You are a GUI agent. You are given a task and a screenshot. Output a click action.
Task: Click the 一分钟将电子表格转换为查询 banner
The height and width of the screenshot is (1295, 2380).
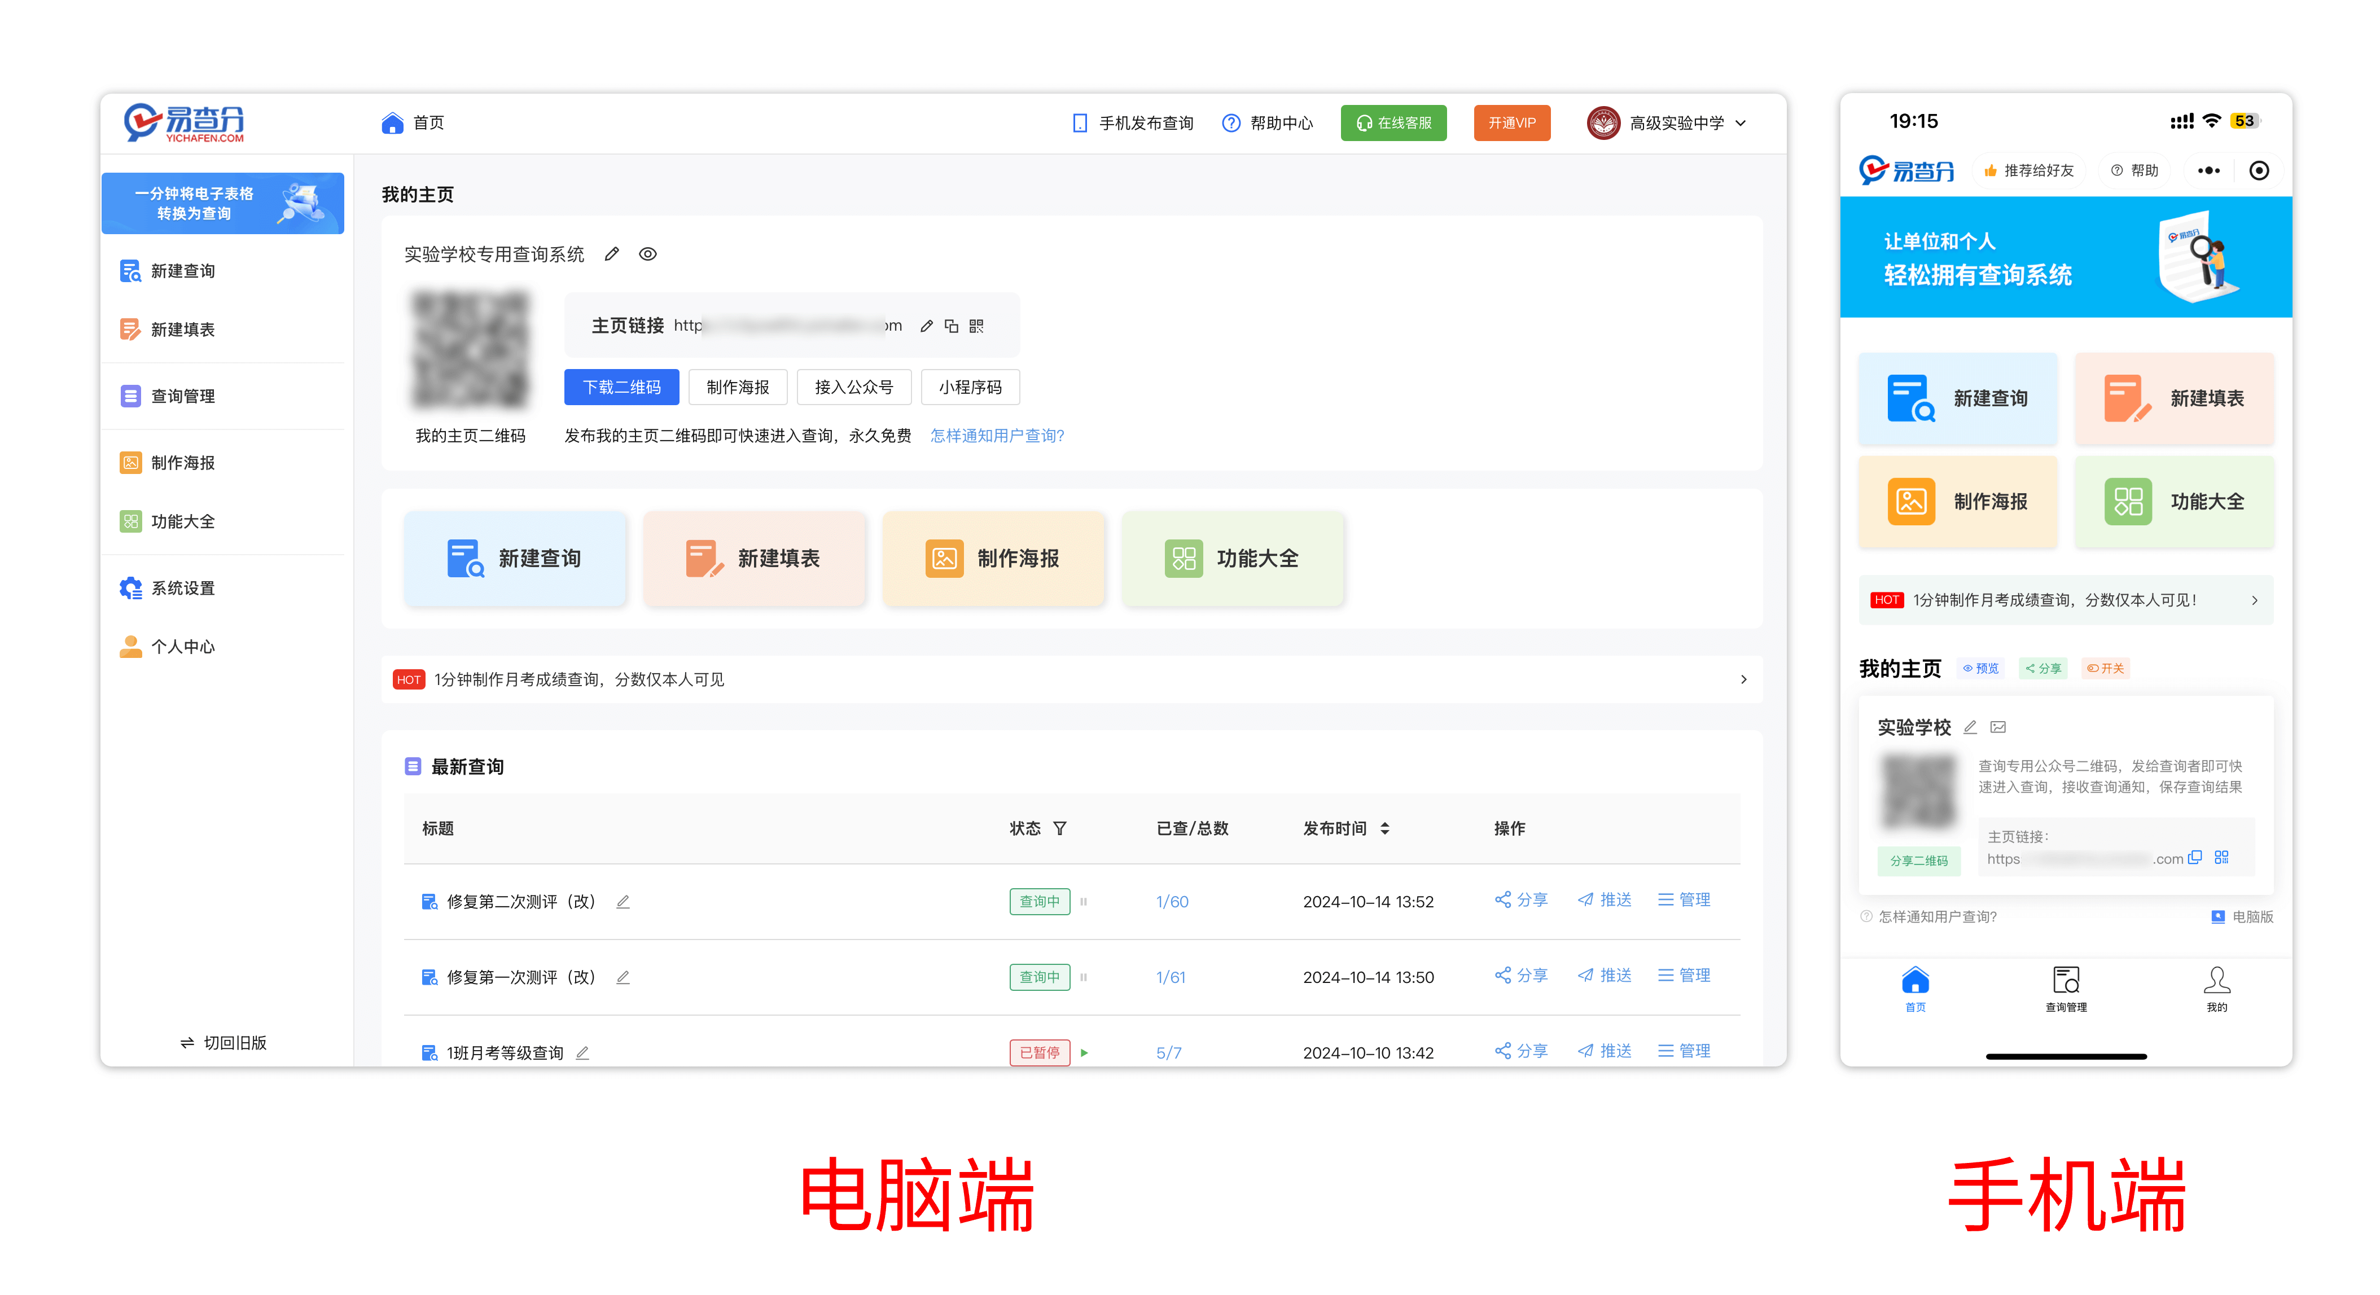(223, 203)
